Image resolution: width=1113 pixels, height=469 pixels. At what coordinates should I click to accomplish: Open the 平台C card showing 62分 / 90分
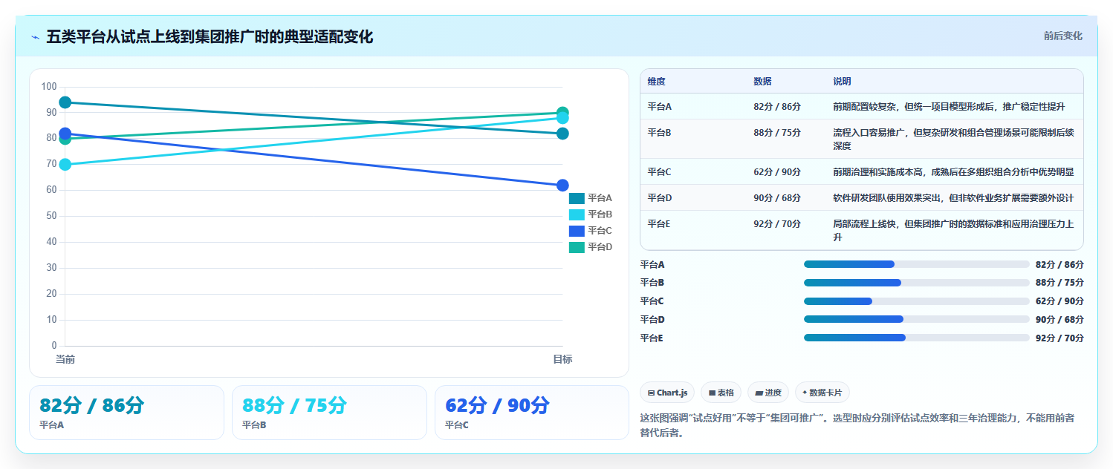(x=532, y=413)
